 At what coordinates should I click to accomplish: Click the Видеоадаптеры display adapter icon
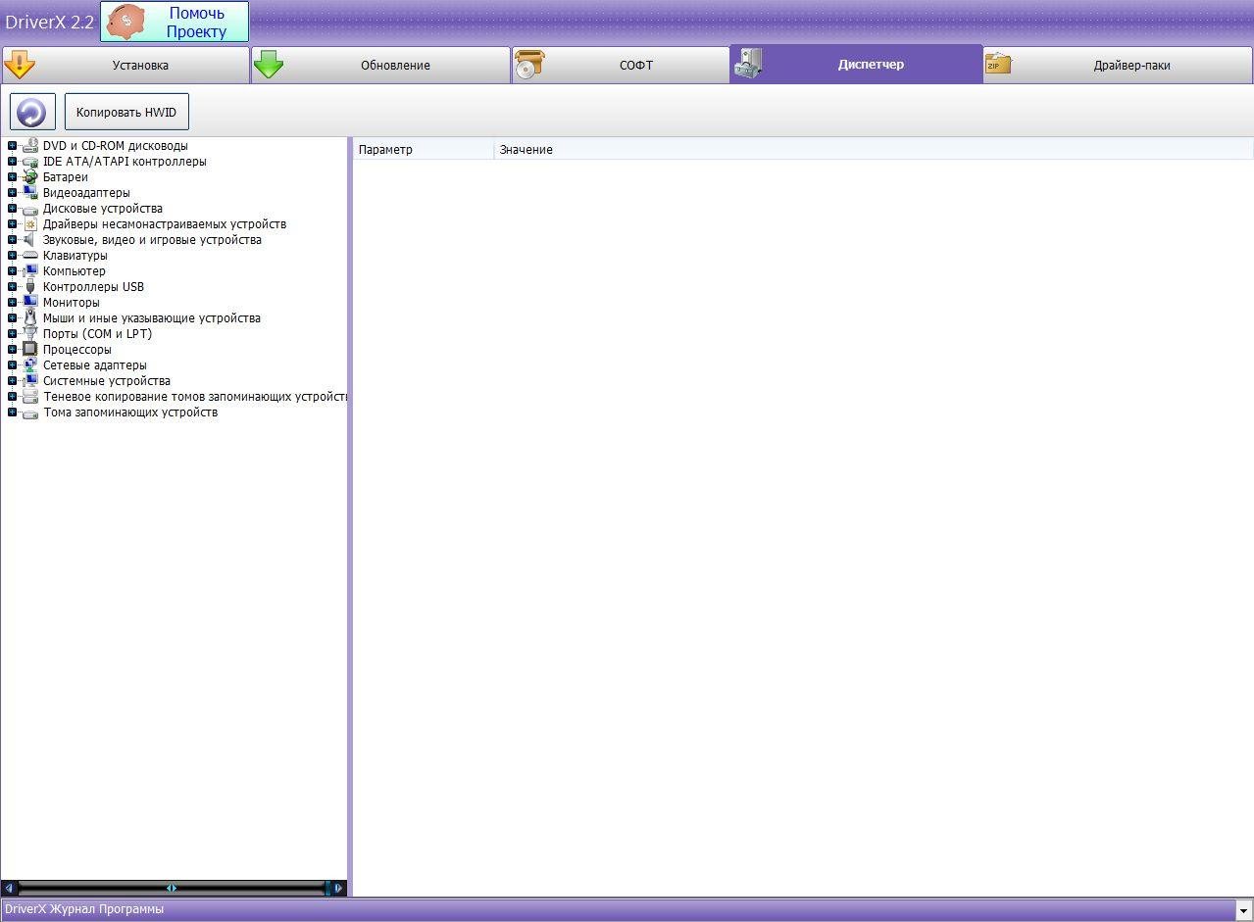click(29, 193)
